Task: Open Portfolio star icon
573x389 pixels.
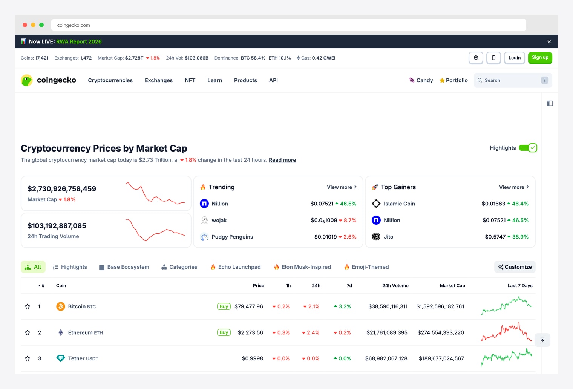Action: (442, 80)
